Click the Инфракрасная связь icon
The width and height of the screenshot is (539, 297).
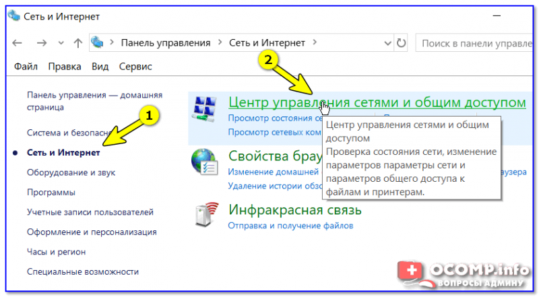pos(207,215)
